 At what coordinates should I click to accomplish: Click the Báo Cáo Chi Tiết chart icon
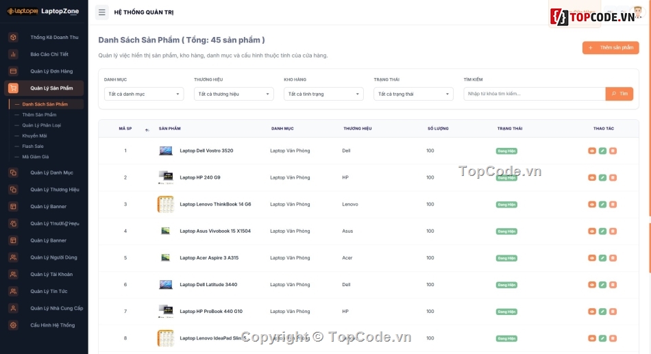point(13,54)
